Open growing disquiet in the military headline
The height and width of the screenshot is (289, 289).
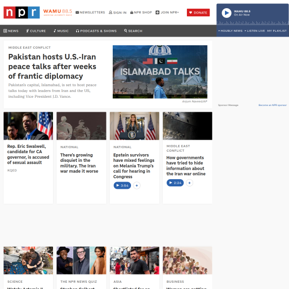click(79, 163)
